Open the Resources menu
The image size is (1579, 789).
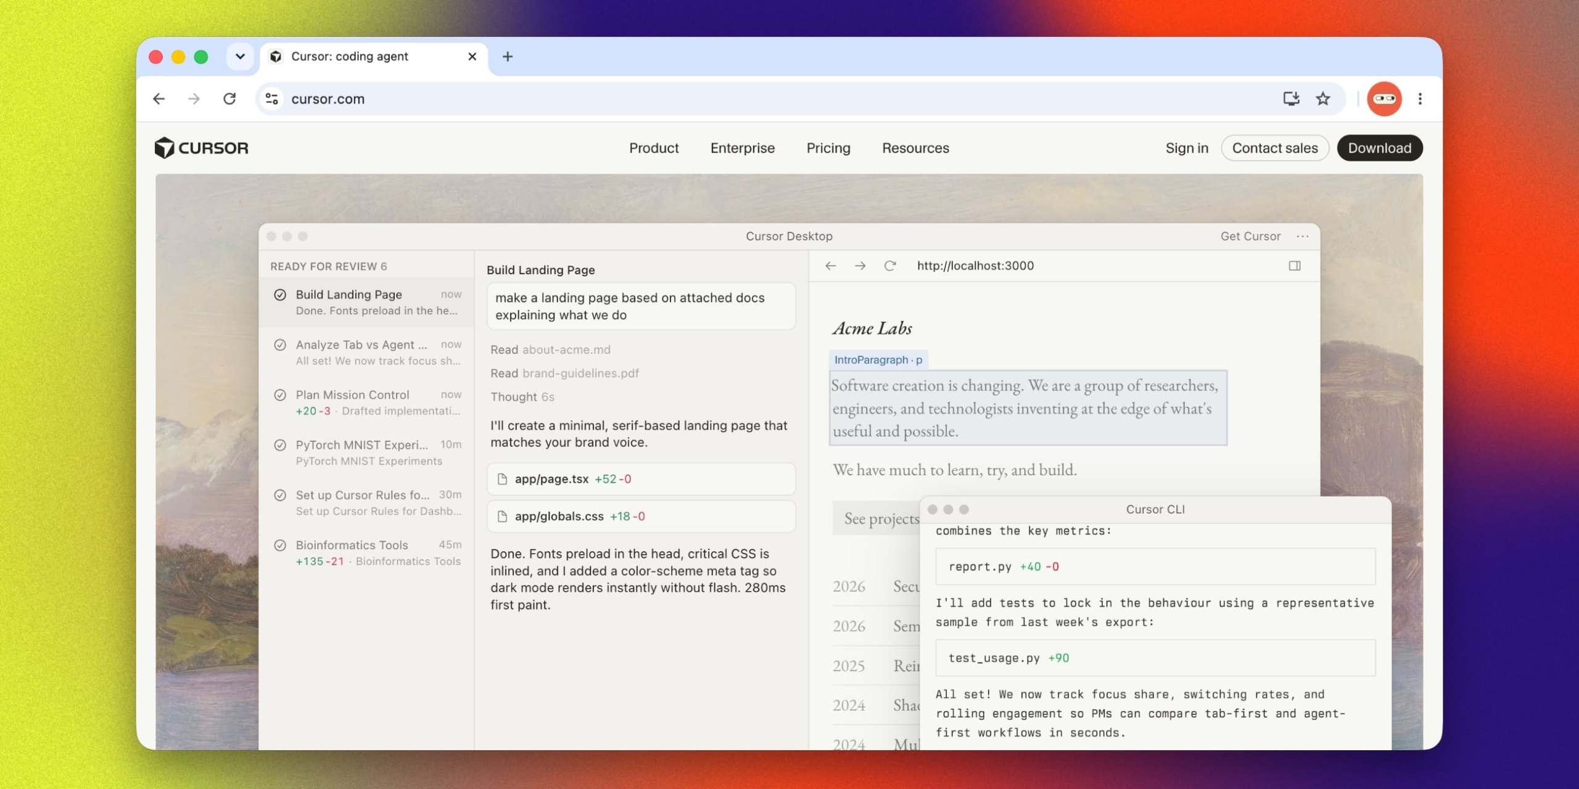915,148
